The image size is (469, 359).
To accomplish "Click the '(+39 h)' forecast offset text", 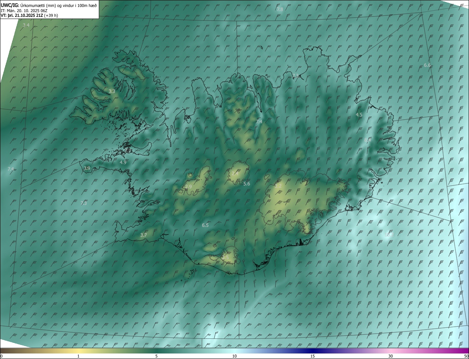I will [51, 15].
